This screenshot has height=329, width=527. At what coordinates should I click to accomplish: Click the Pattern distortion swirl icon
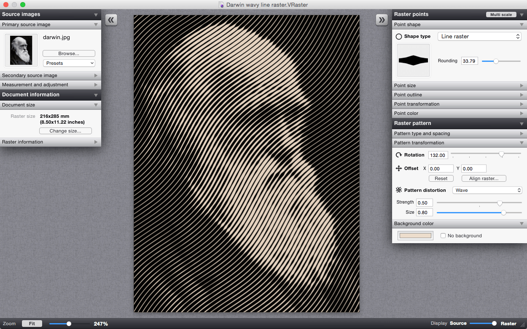(399, 190)
